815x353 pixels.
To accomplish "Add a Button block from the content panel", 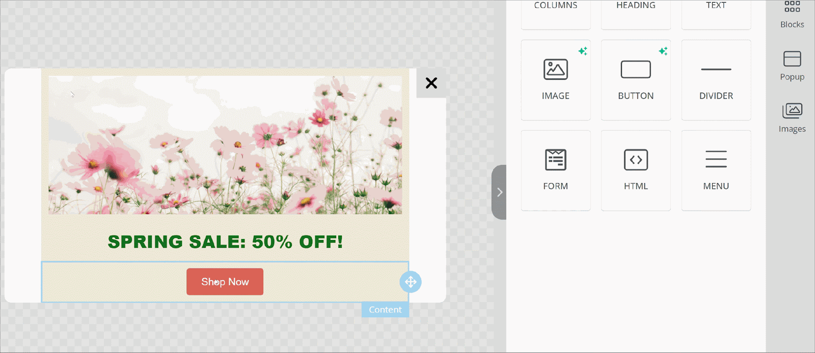I will [x=636, y=80].
